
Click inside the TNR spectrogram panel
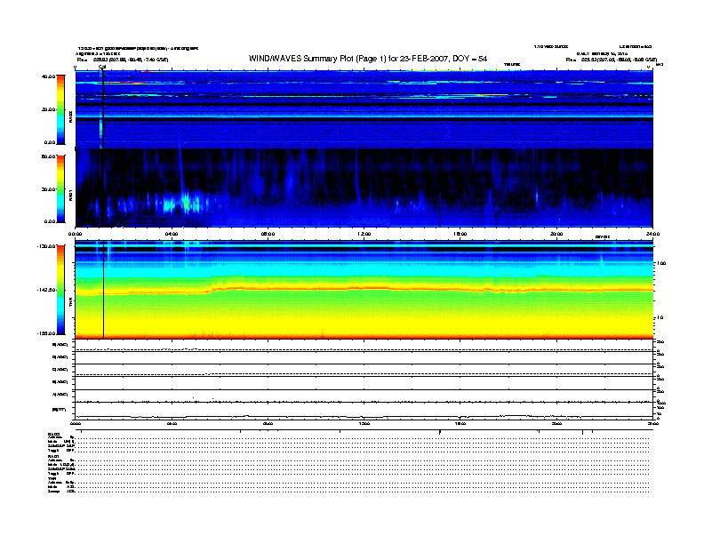coord(364,290)
